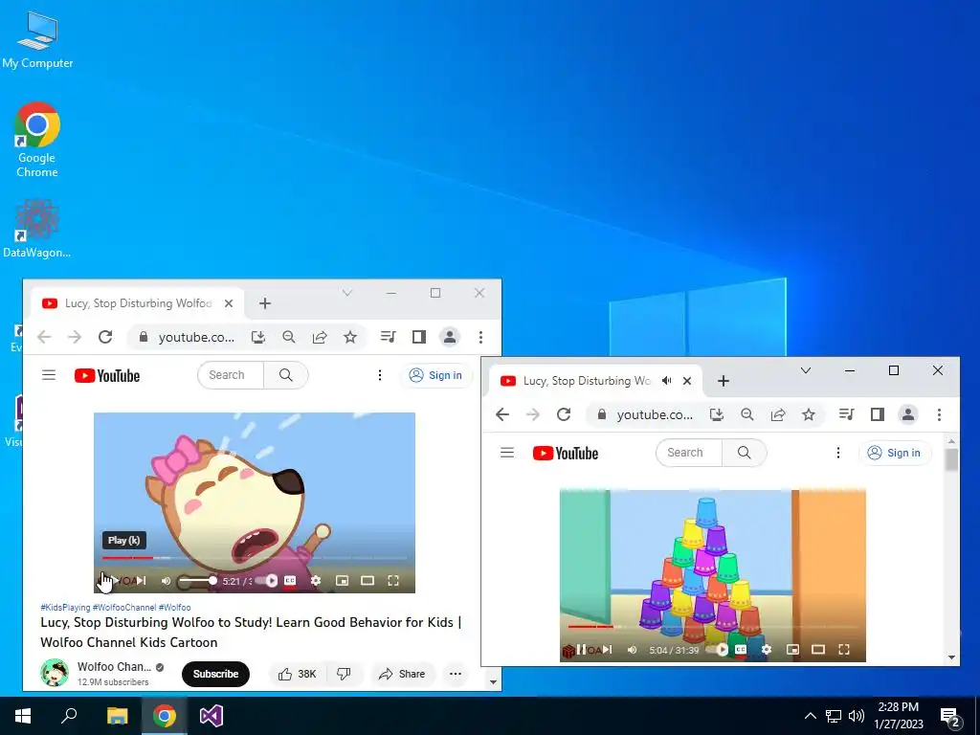Toggle theater mode on the left video
The width and height of the screenshot is (980, 735).
click(x=367, y=581)
